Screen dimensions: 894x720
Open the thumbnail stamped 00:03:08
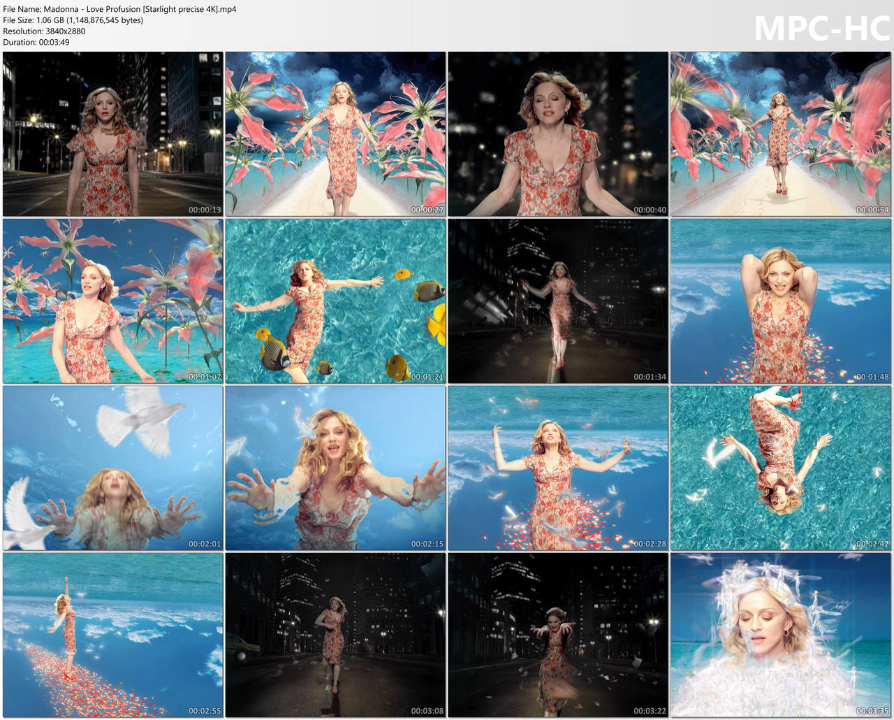point(335,635)
